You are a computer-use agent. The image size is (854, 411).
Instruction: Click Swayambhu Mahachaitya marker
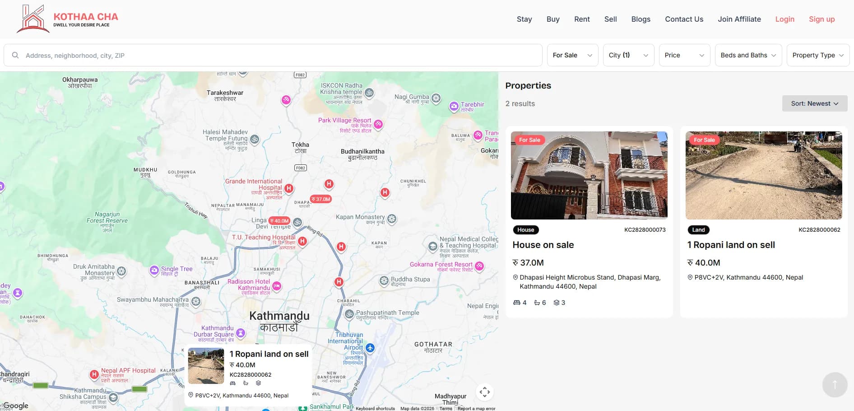pyautogui.click(x=196, y=301)
